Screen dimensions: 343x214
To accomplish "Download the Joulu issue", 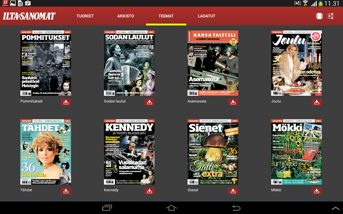I will tap(316, 102).
